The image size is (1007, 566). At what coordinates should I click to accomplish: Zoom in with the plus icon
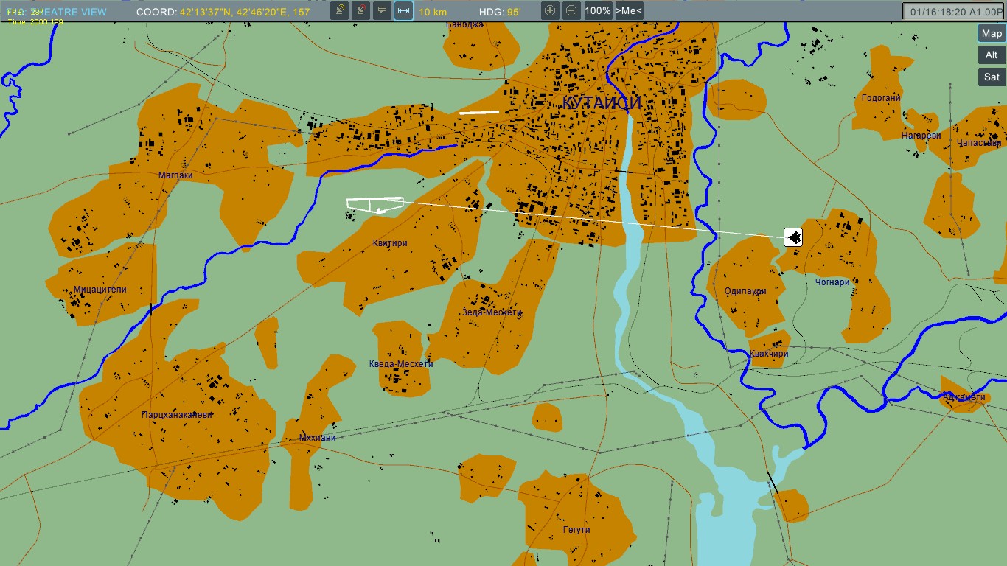[x=550, y=11]
